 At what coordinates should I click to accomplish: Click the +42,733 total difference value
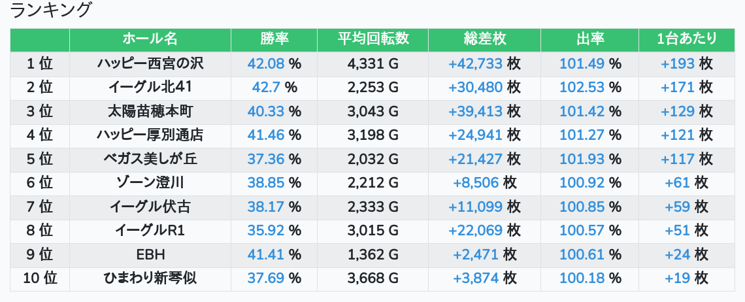[x=475, y=63]
